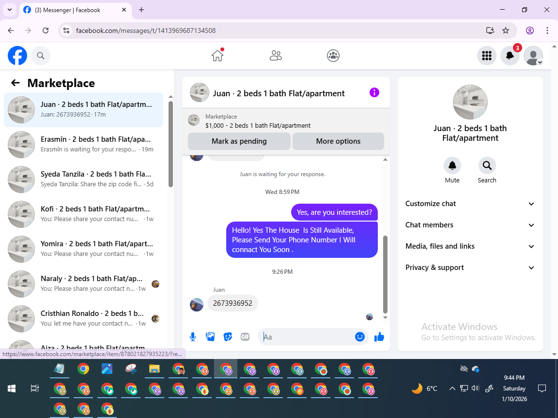Open Chrome profile icon
Viewport: 558px width, 418px height.
pyautogui.click(x=530, y=30)
